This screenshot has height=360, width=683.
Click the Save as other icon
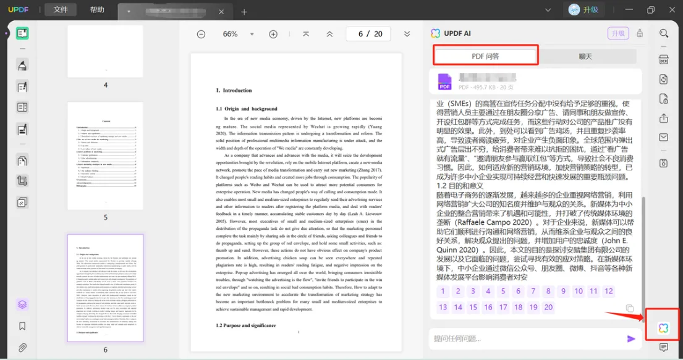pos(663,163)
